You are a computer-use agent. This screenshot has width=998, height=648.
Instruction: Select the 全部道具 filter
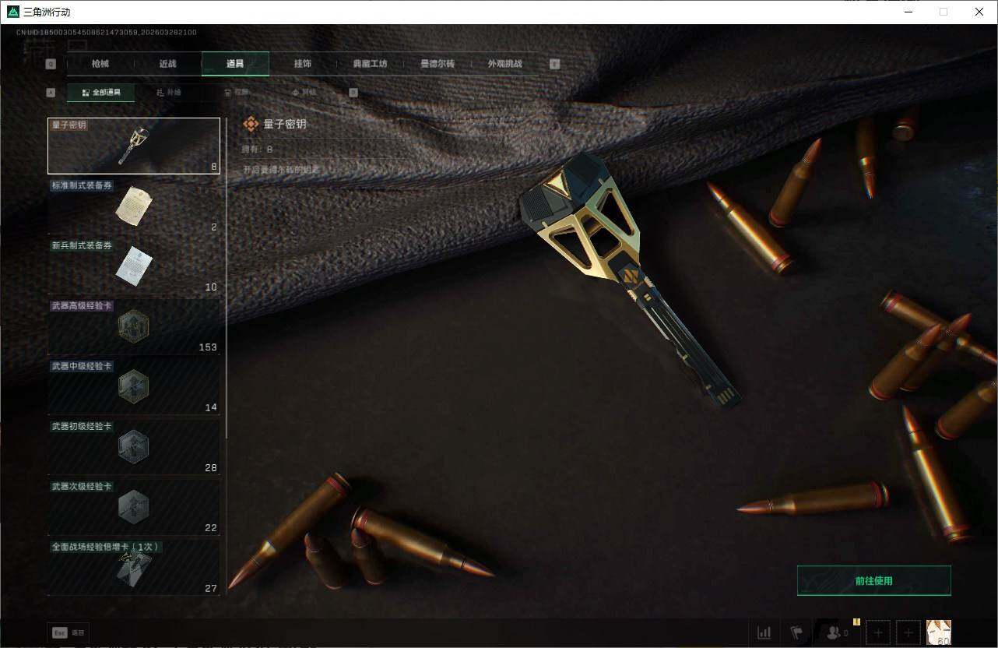pyautogui.click(x=100, y=93)
